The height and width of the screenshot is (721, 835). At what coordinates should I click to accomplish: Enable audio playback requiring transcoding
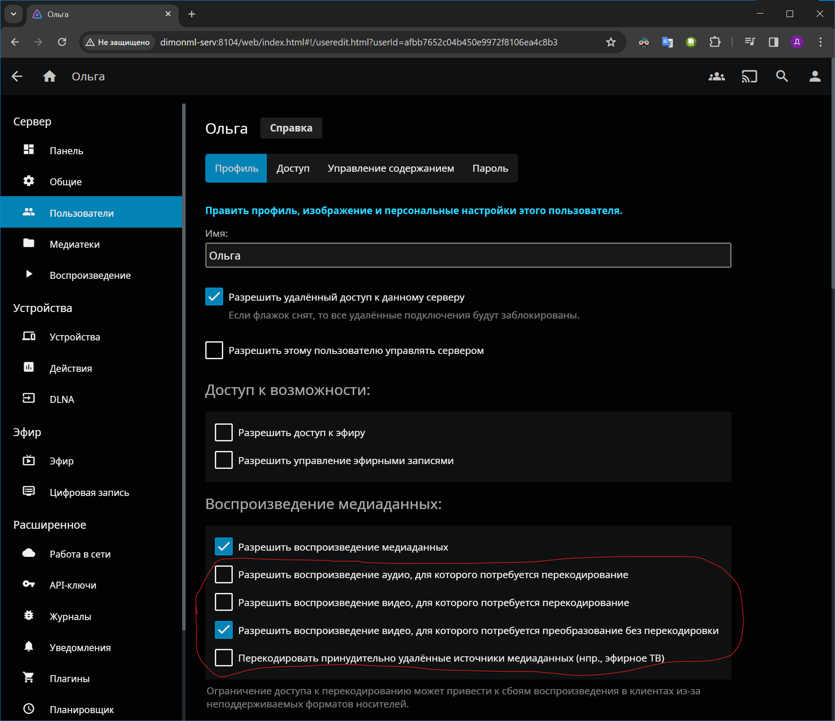(224, 575)
